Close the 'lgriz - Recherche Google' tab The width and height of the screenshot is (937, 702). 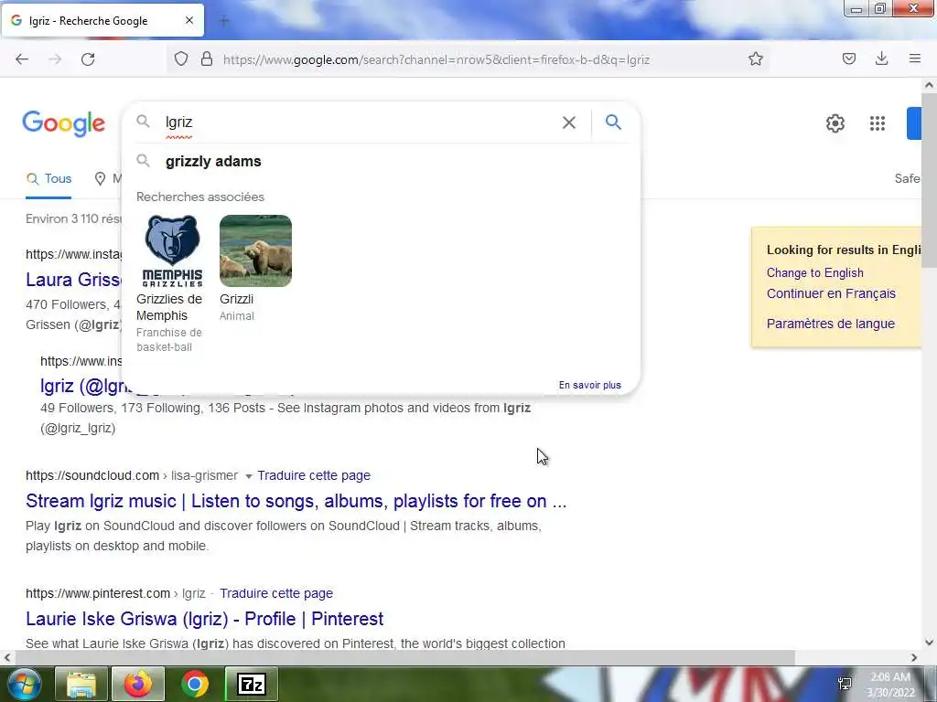pyautogui.click(x=188, y=20)
